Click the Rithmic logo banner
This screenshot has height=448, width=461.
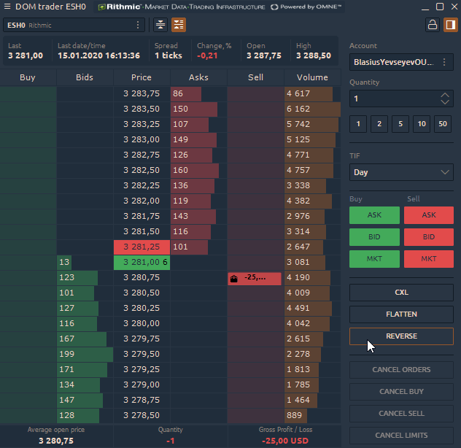(x=220, y=7)
